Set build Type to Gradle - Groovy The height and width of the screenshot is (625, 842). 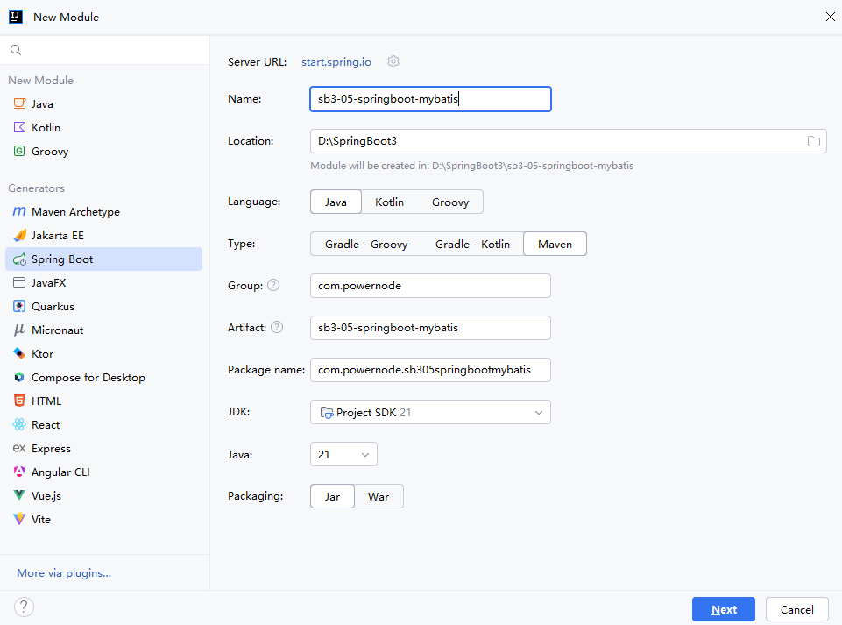366,244
